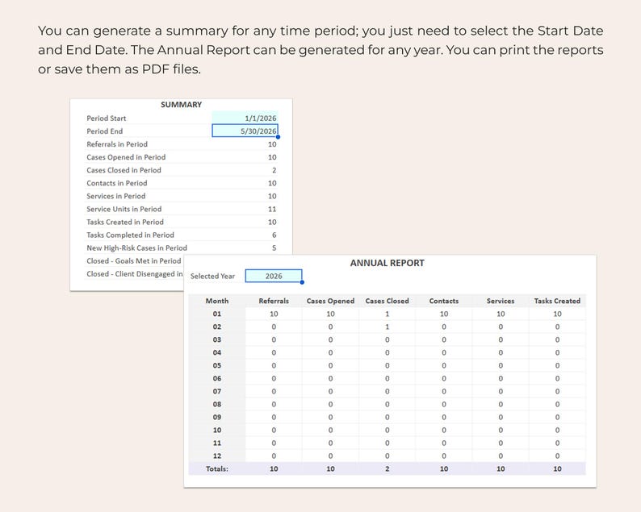Screen dimensions: 641x512
Task: Select the Cases Closed in Period label
Action: (x=124, y=170)
